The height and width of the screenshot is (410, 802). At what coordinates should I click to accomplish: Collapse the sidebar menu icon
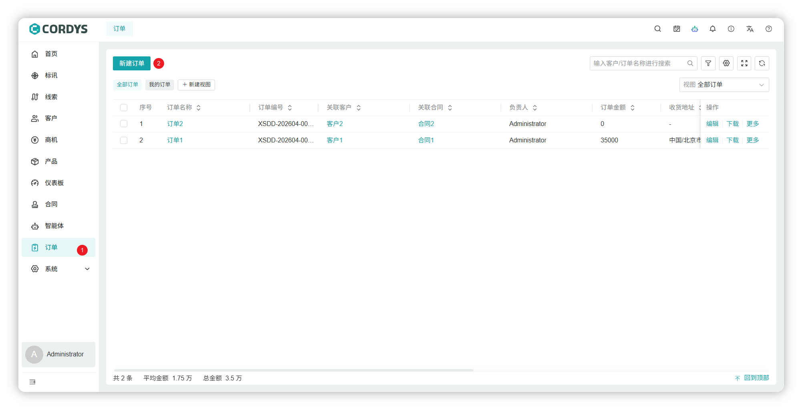[x=32, y=382]
